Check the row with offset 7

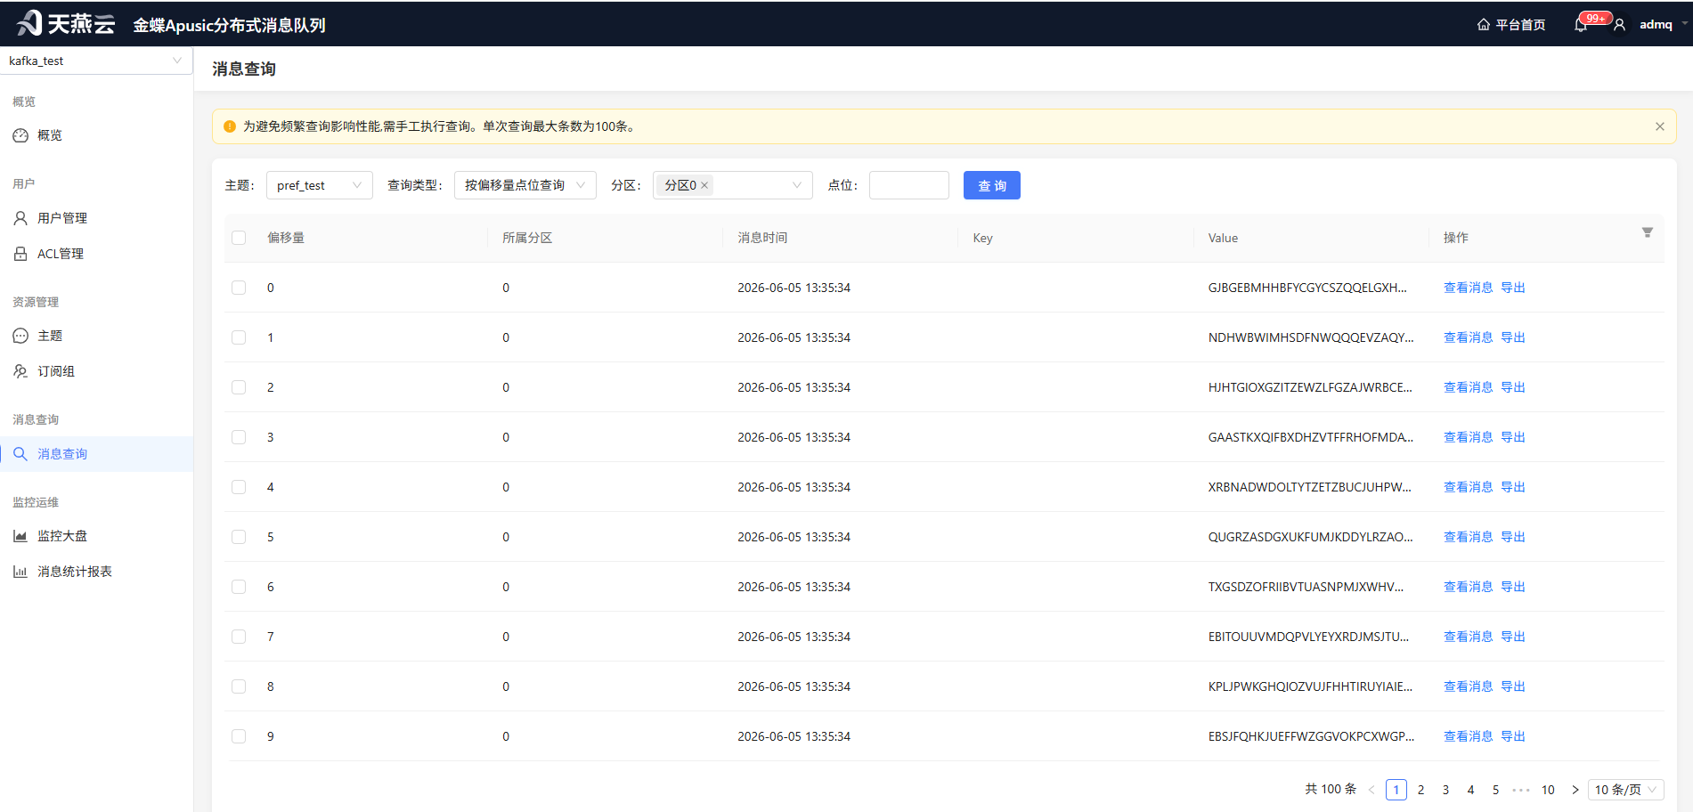point(239,637)
